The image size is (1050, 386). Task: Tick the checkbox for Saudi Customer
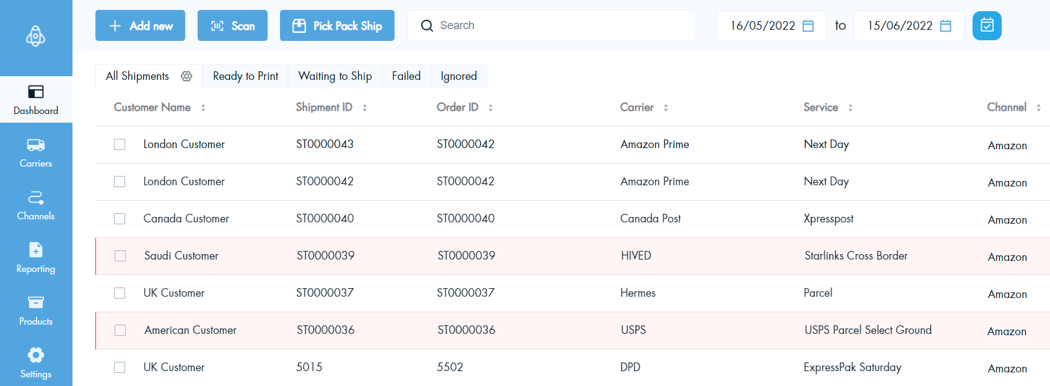click(x=120, y=256)
